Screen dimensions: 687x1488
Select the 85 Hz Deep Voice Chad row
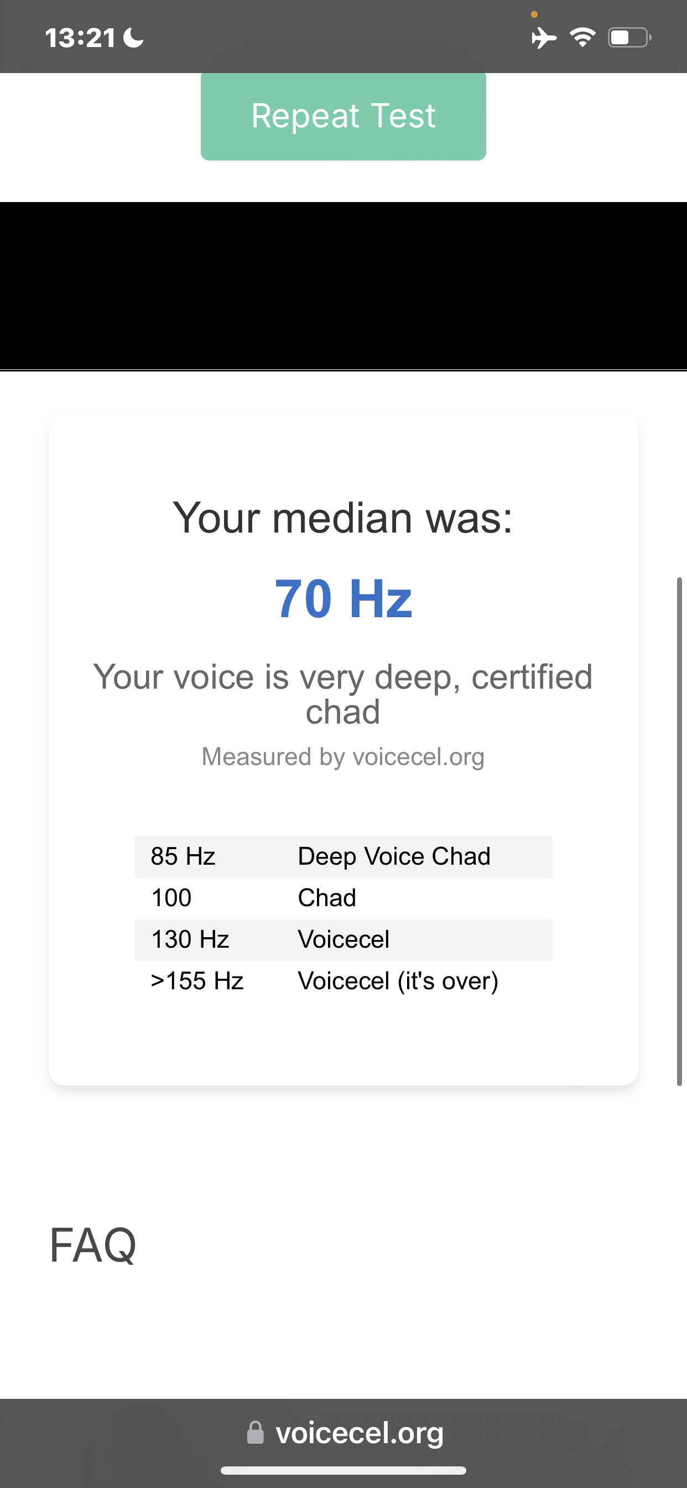click(x=343, y=856)
